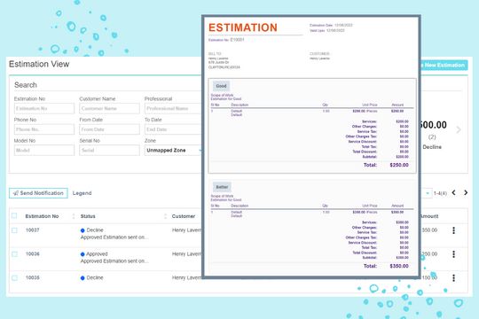The image size is (479, 319).
Task: Click the Decline label on summary card
Action: coord(432,147)
